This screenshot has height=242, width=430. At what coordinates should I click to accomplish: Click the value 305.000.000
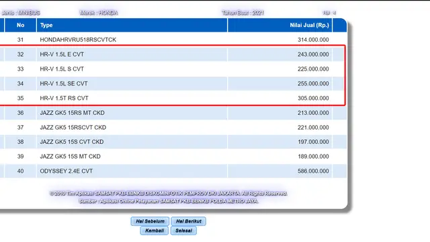[313, 98]
